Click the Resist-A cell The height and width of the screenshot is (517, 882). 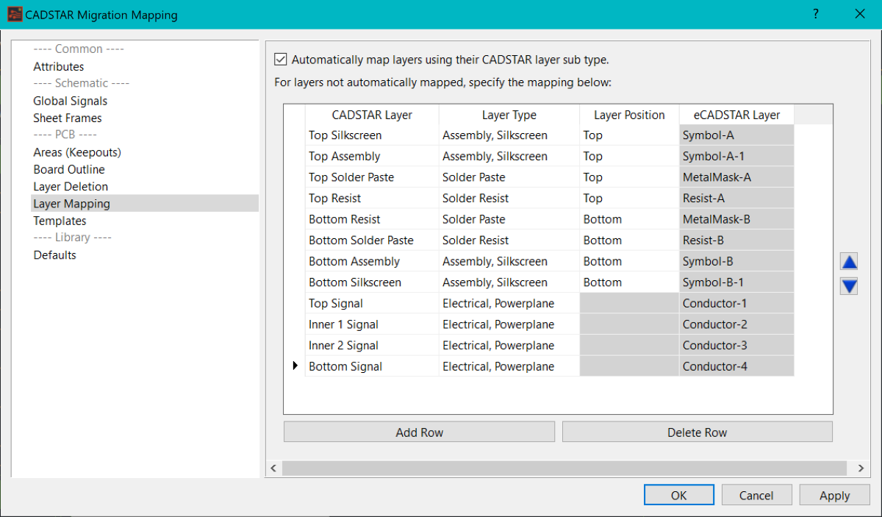[736, 198]
